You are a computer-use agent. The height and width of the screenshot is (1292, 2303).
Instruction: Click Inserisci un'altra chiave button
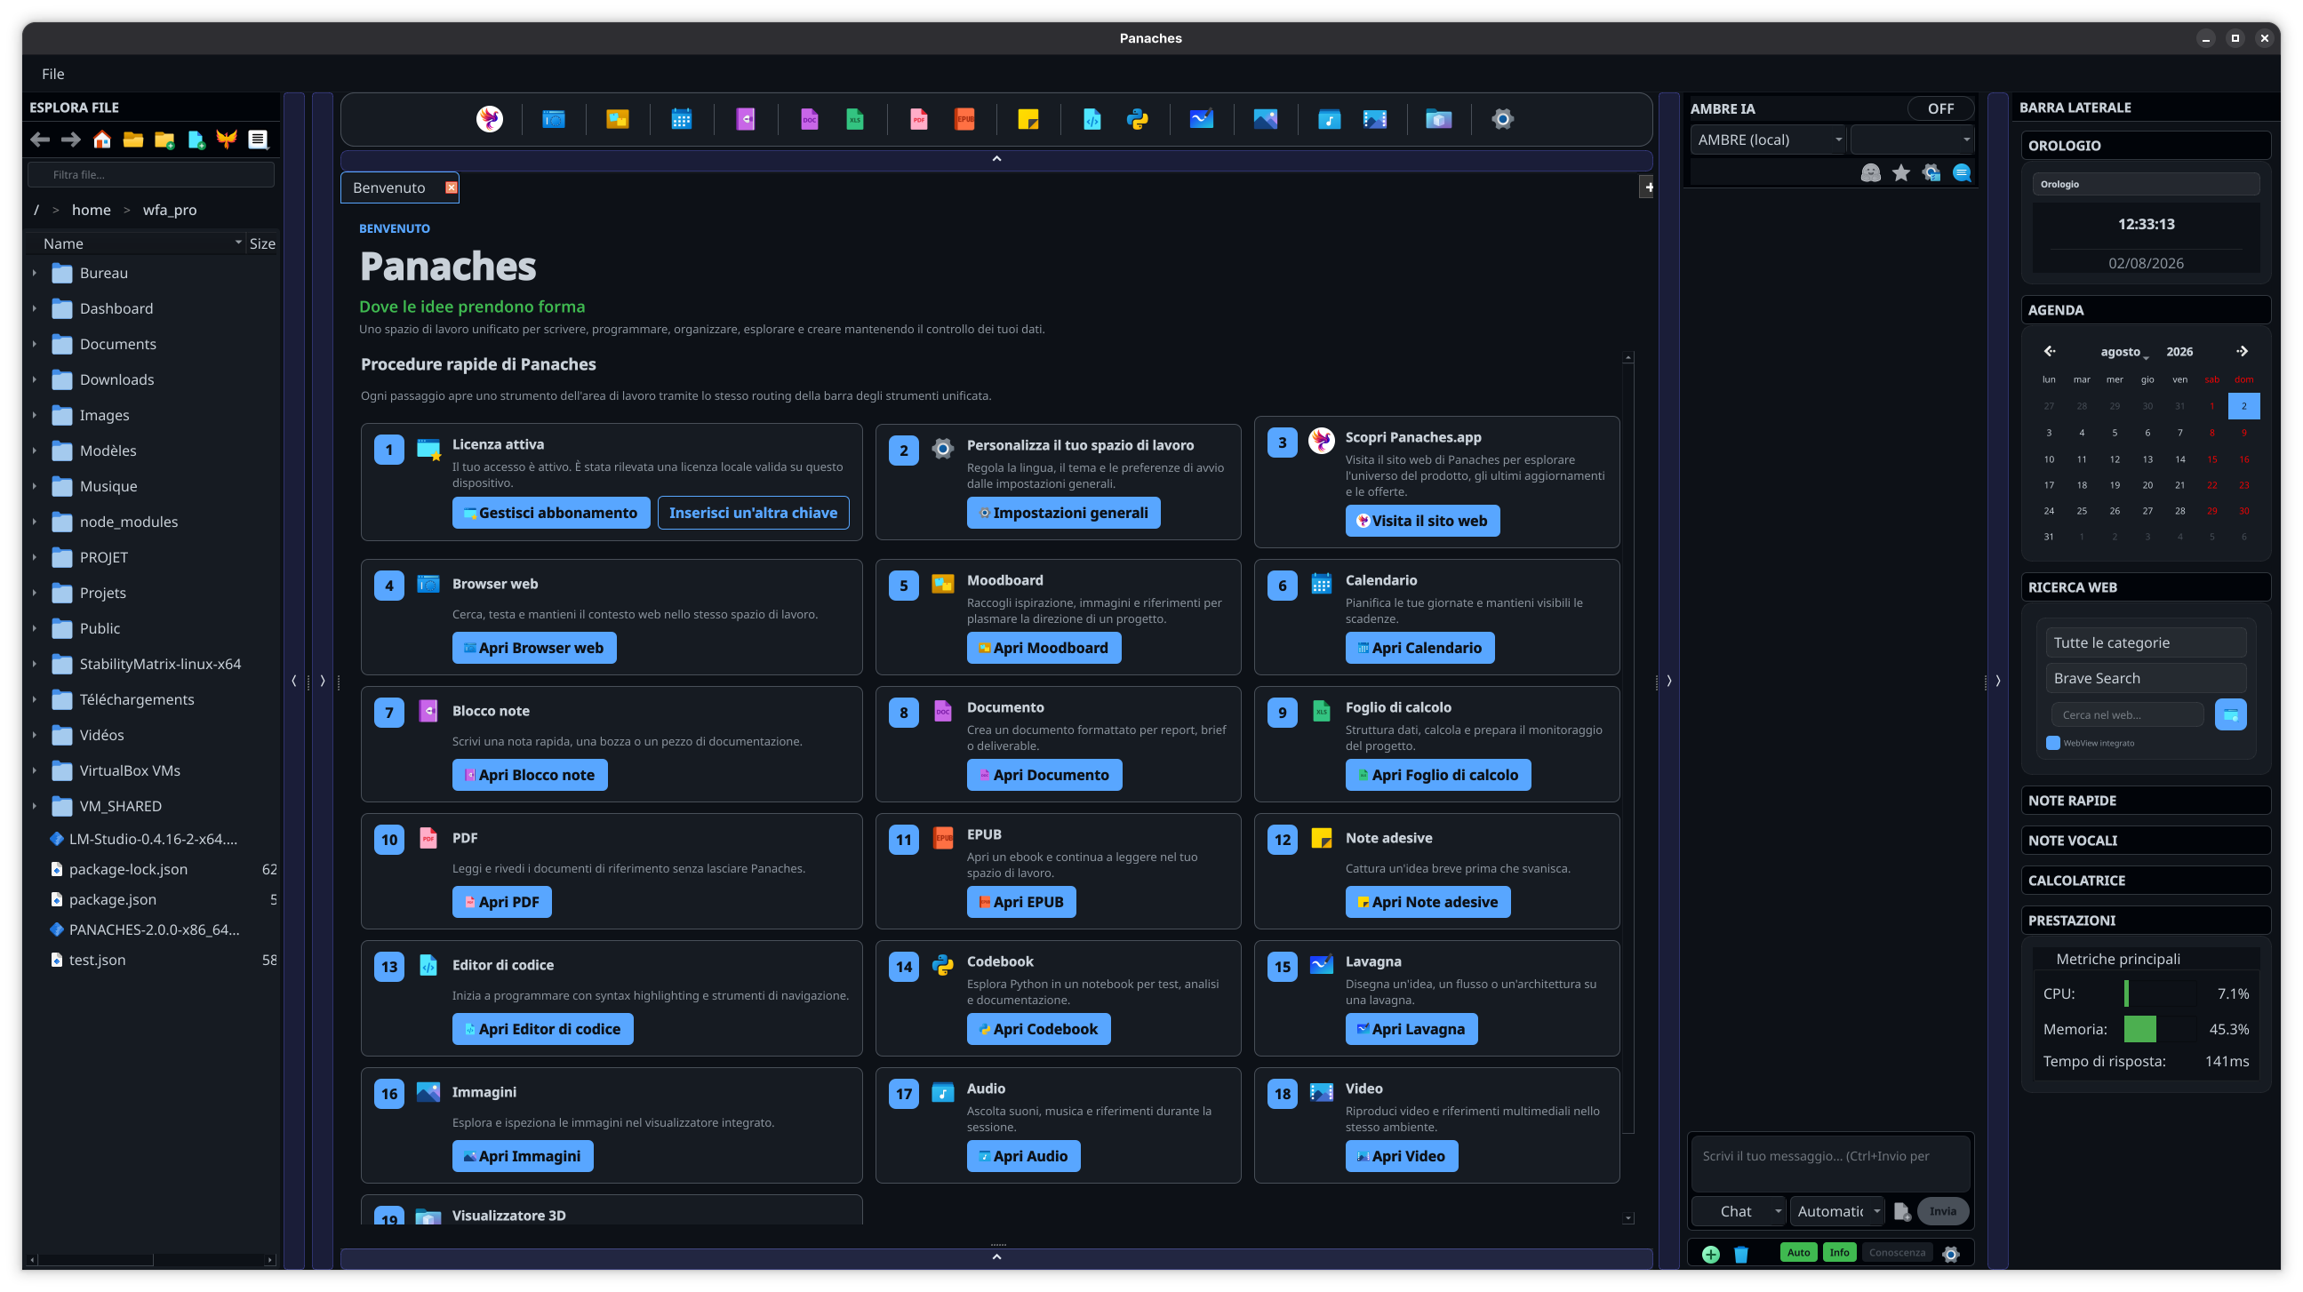tap(753, 513)
